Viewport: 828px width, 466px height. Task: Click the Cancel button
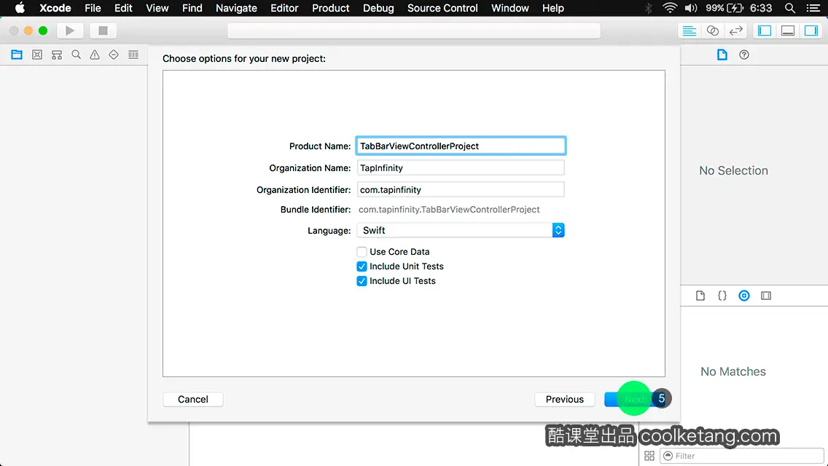192,400
